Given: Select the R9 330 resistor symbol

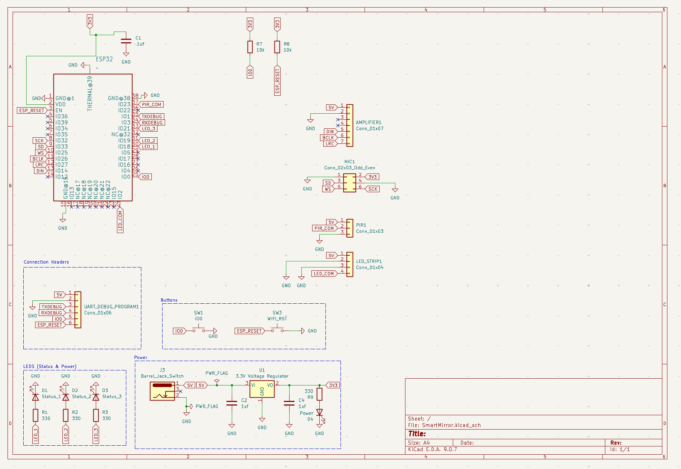Looking at the screenshot, I should [x=319, y=394].
